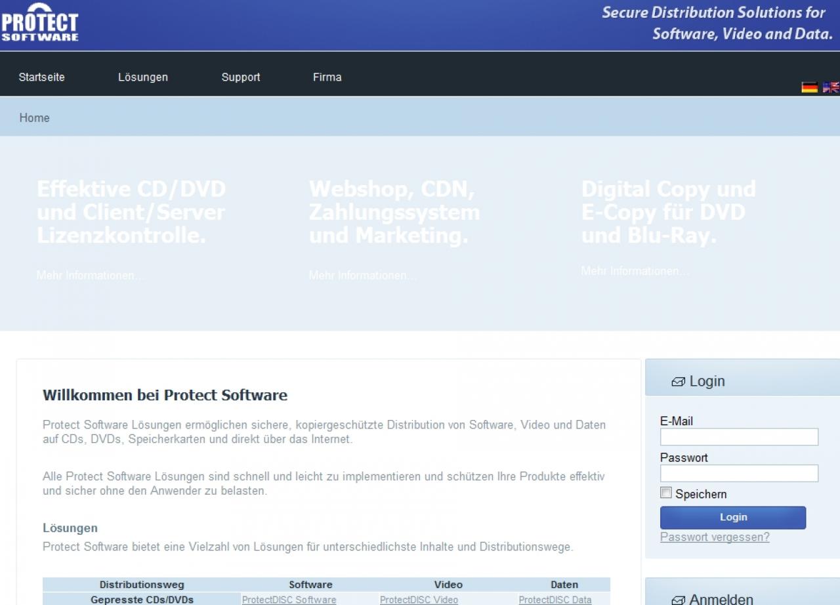Click Mehr Informationen under Webshop, CDN banner
This screenshot has width=840, height=605.
tap(362, 276)
